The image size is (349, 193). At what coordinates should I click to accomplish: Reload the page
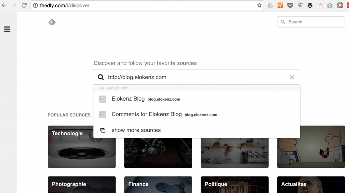24,5
